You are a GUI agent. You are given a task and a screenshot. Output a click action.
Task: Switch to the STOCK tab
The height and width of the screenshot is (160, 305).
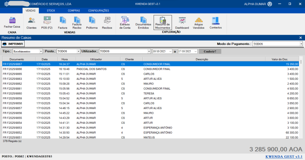tap(51, 11)
